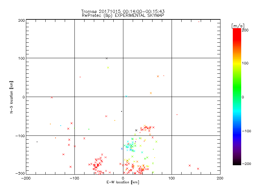Click the 'N-S location [km]' axis label
259x194 pixels.
[x=11, y=97]
